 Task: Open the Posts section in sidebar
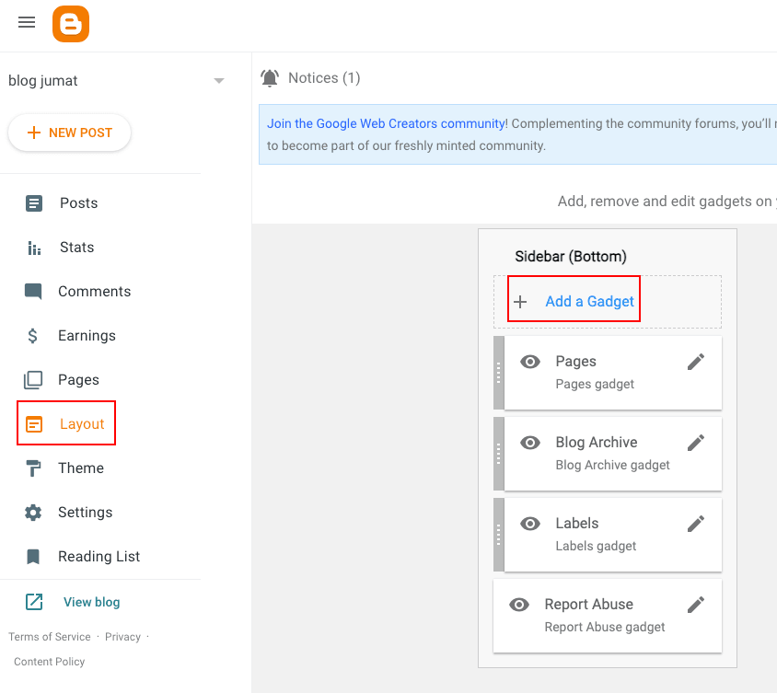pos(78,203)
